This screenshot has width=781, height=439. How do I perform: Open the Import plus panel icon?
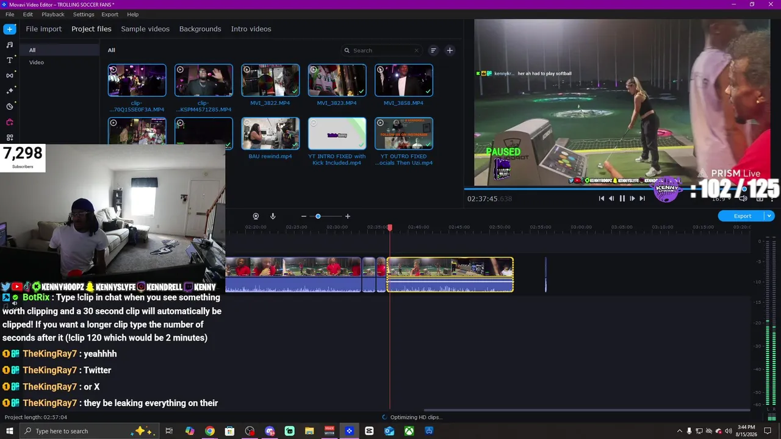pyautogui.click(x=10, y=29)
